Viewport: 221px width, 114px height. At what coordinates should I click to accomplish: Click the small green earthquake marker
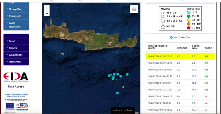pos(117,80)
